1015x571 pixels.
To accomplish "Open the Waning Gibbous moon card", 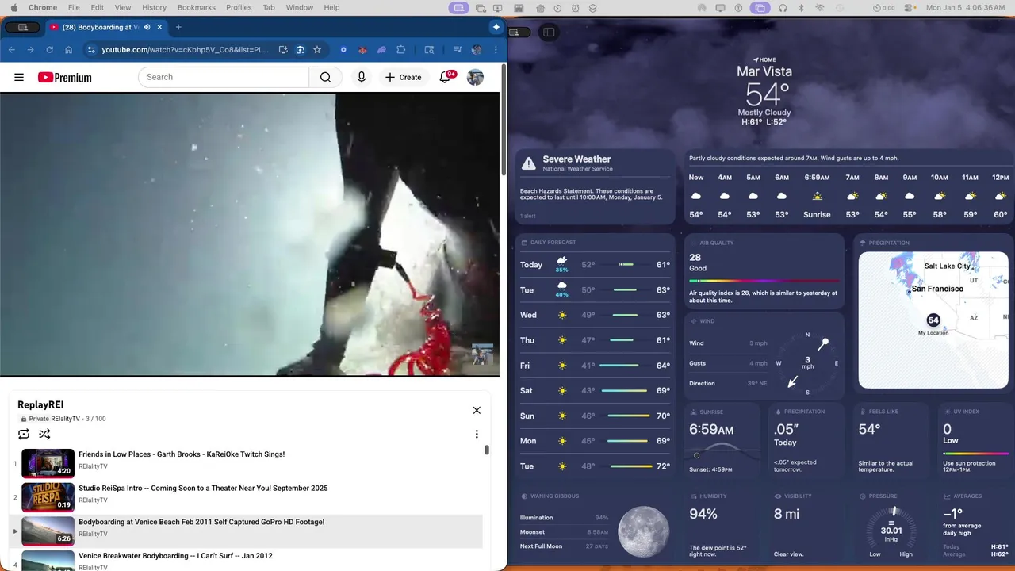I will pos(596,525).
